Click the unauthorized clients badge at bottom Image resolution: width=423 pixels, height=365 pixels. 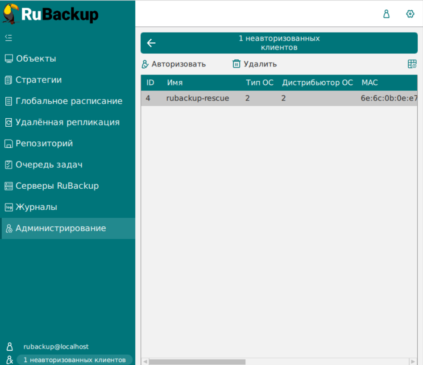click(75, 360)
